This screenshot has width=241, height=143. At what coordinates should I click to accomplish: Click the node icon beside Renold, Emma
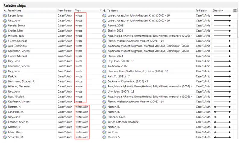point(5,26)
